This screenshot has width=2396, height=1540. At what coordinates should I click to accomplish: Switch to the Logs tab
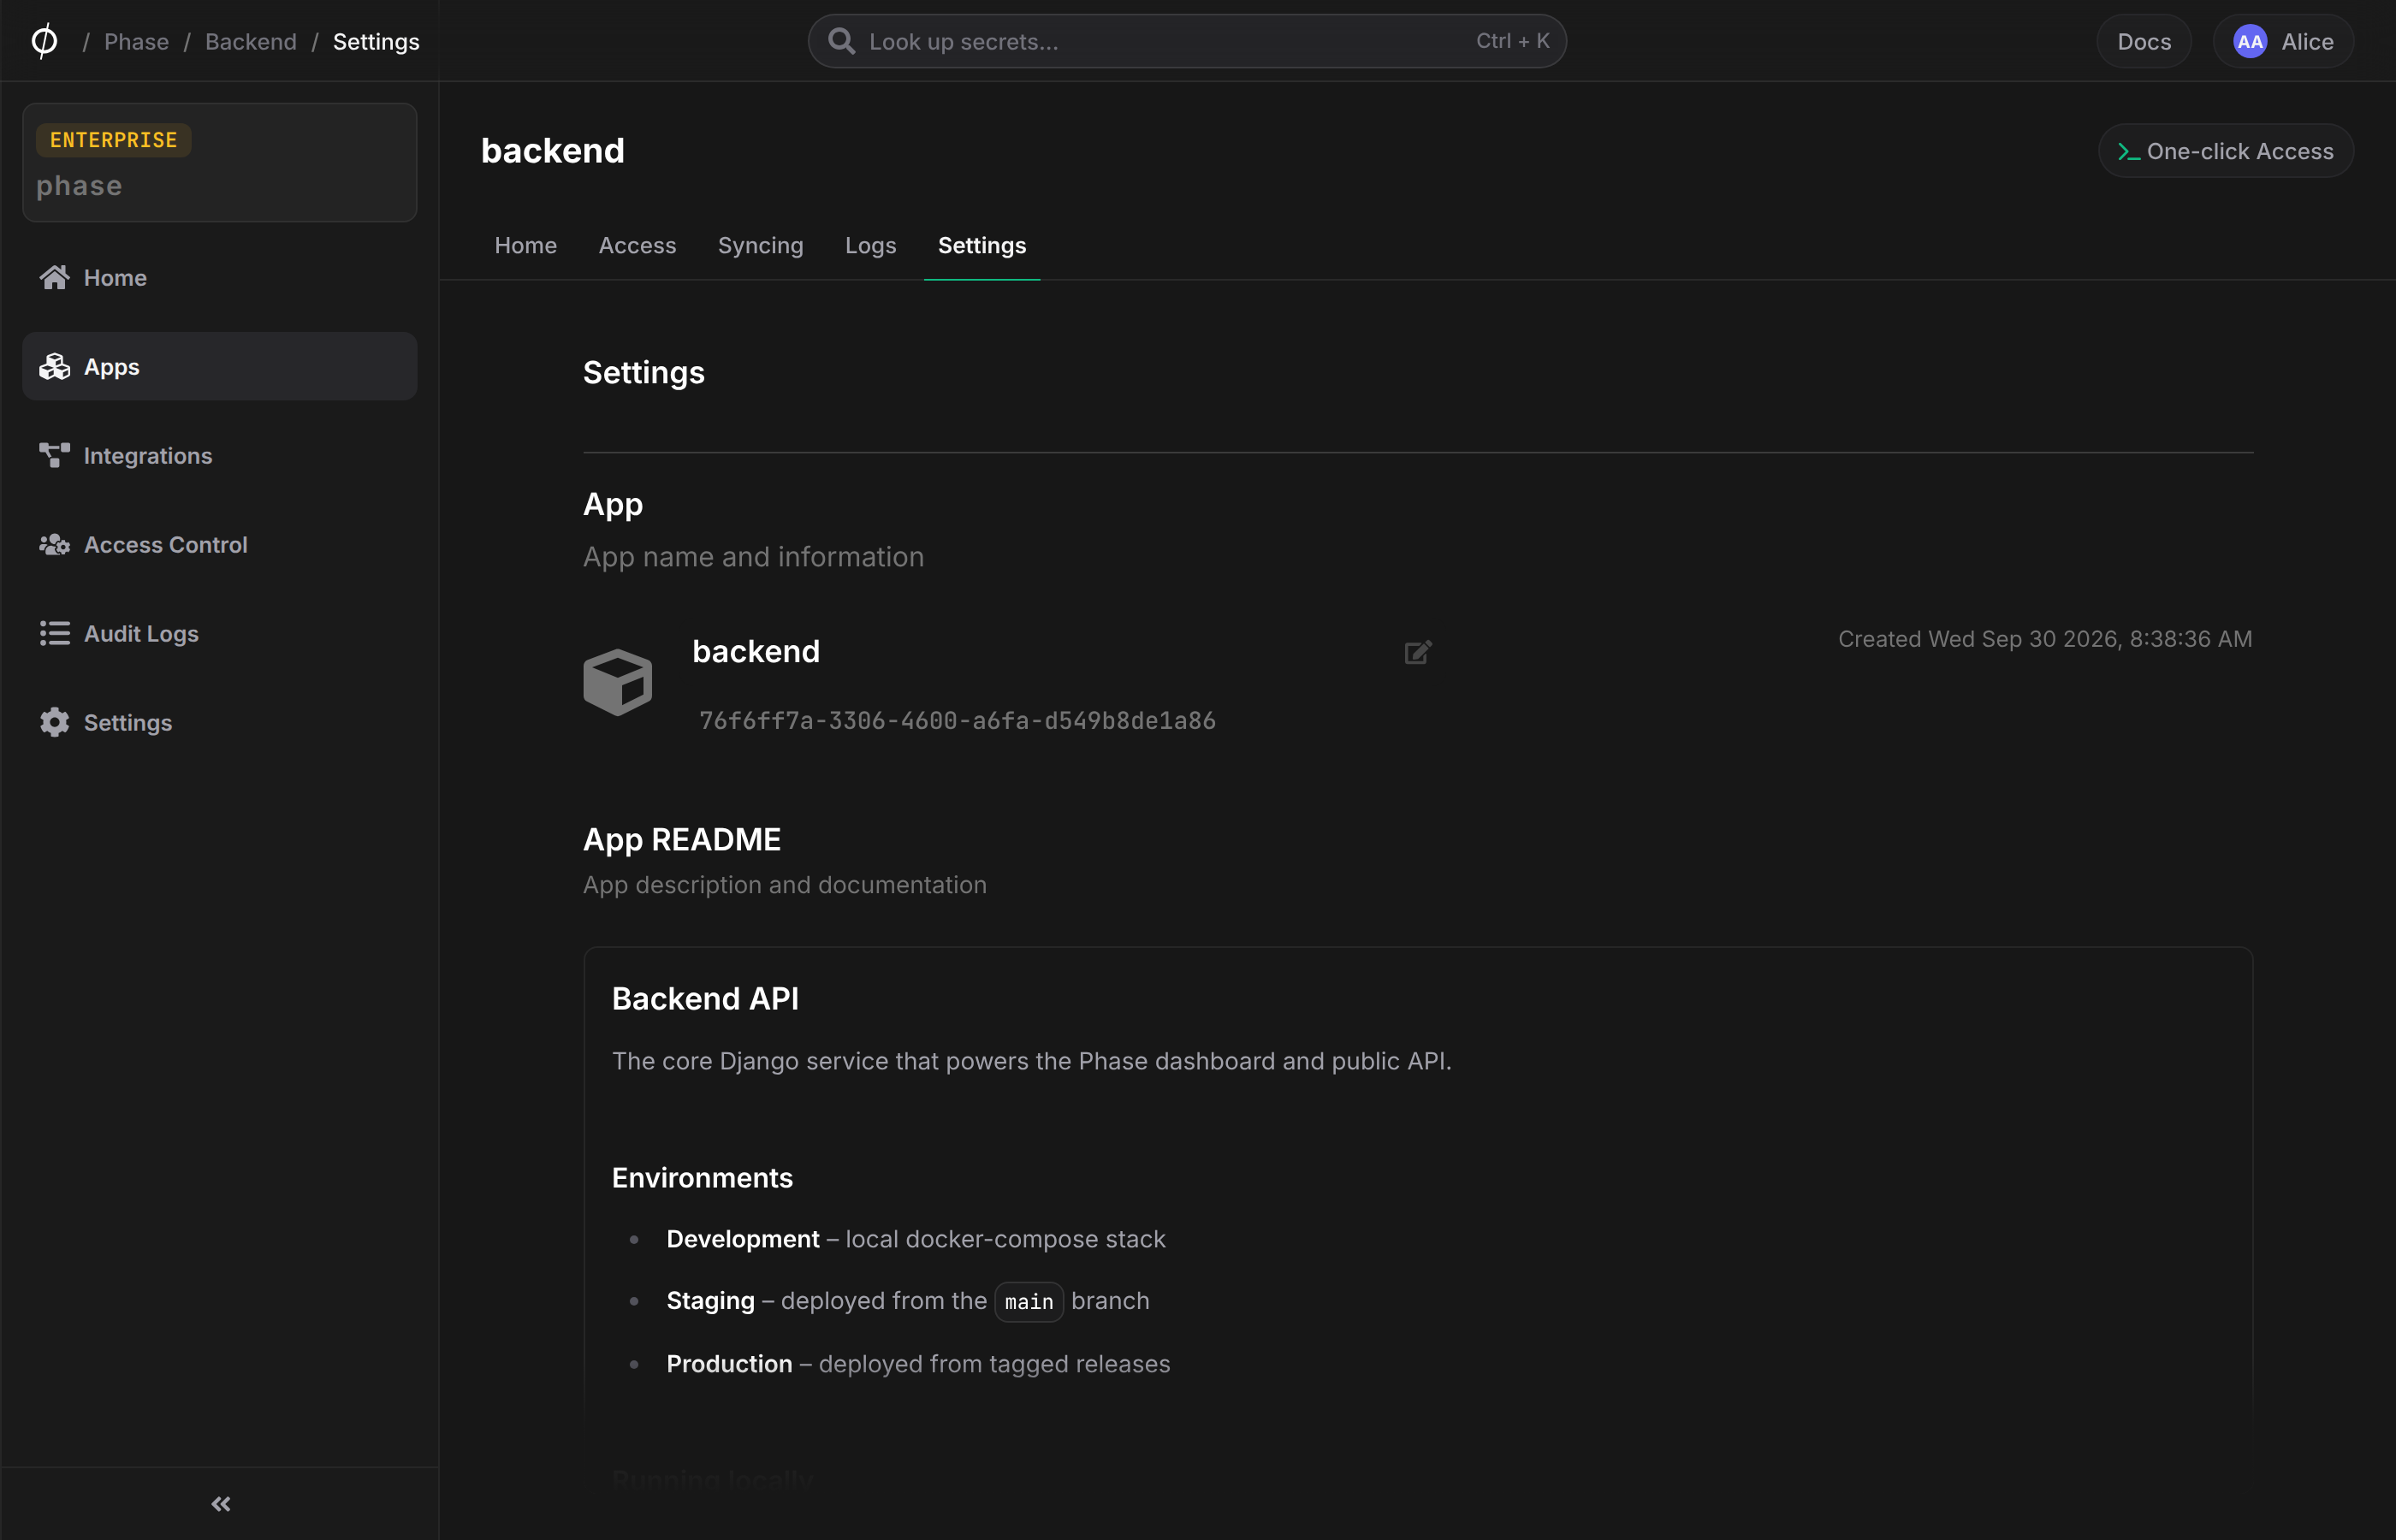[871, 245]
